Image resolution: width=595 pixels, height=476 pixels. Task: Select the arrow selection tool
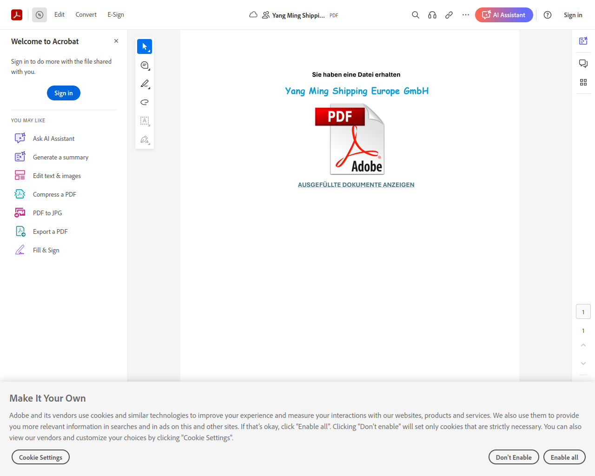145,46
